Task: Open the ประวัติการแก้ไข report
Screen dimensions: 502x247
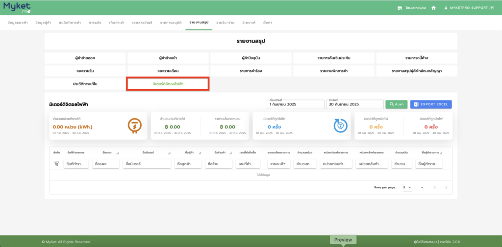Action: (x=85, y=84)
